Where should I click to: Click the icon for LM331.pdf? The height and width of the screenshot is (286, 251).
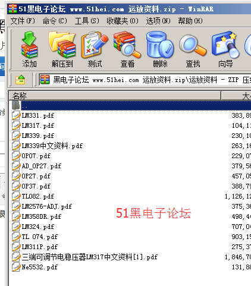(x=16, y=115)
